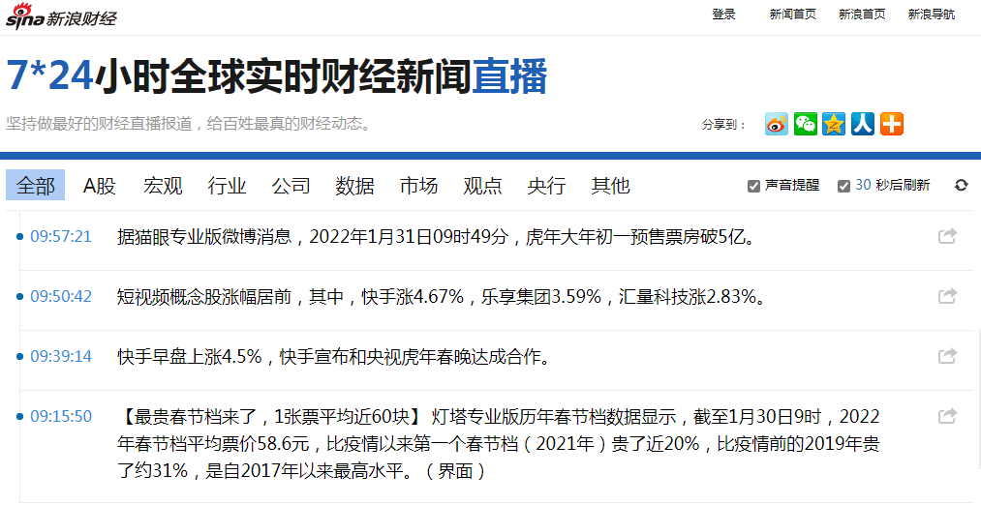Switch to the 宏观 tab
The height and width of the screenshot is (505, 981).
[164, 186]
